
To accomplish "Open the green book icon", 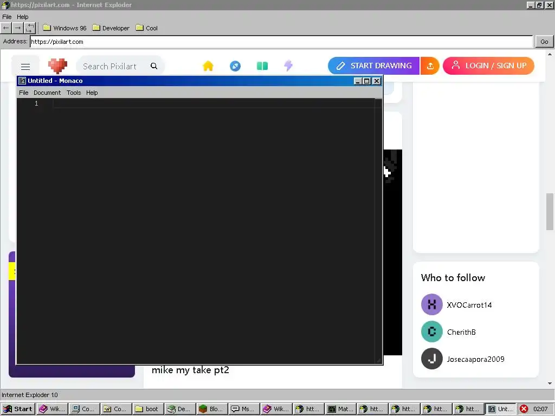I will point(262,66).
